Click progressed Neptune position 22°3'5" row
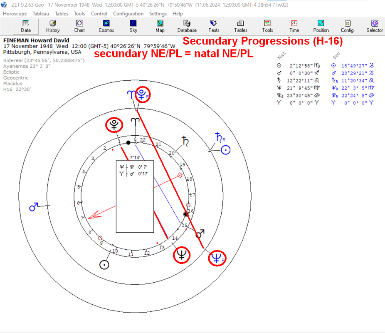Viewport: 385px width, 333px height. [353, 88]
